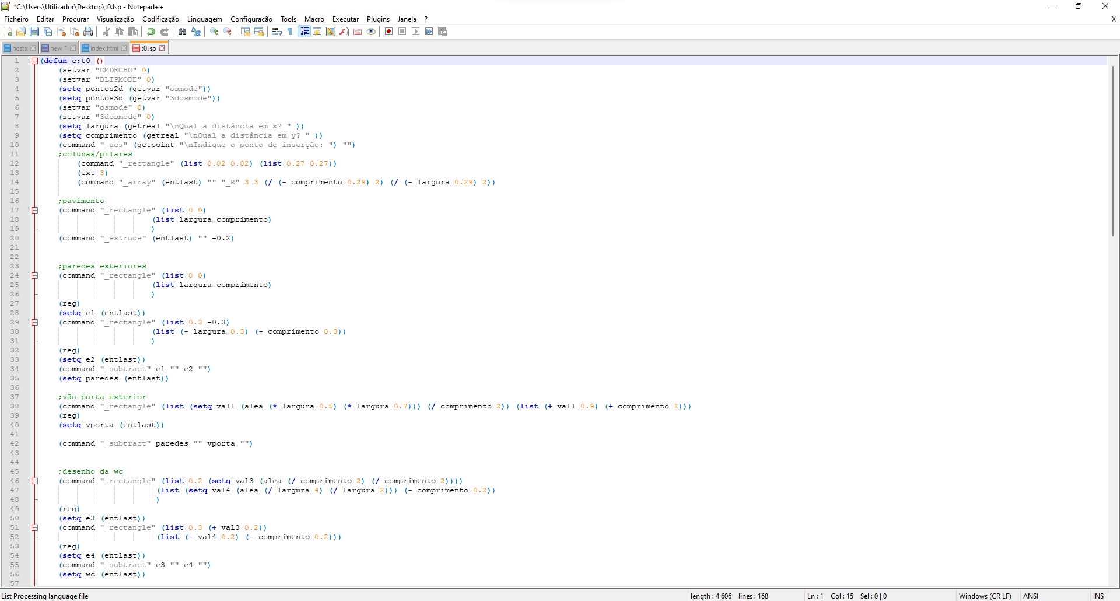Screen dimensions: 1120x601
Task: Open the Configuração menu
Action: pos(251,19)
